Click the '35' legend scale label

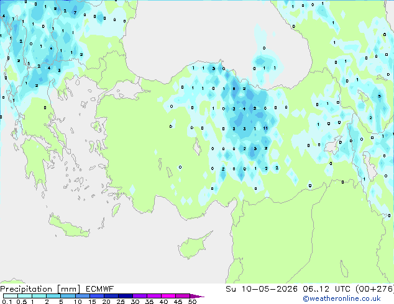tap(149, 302)
